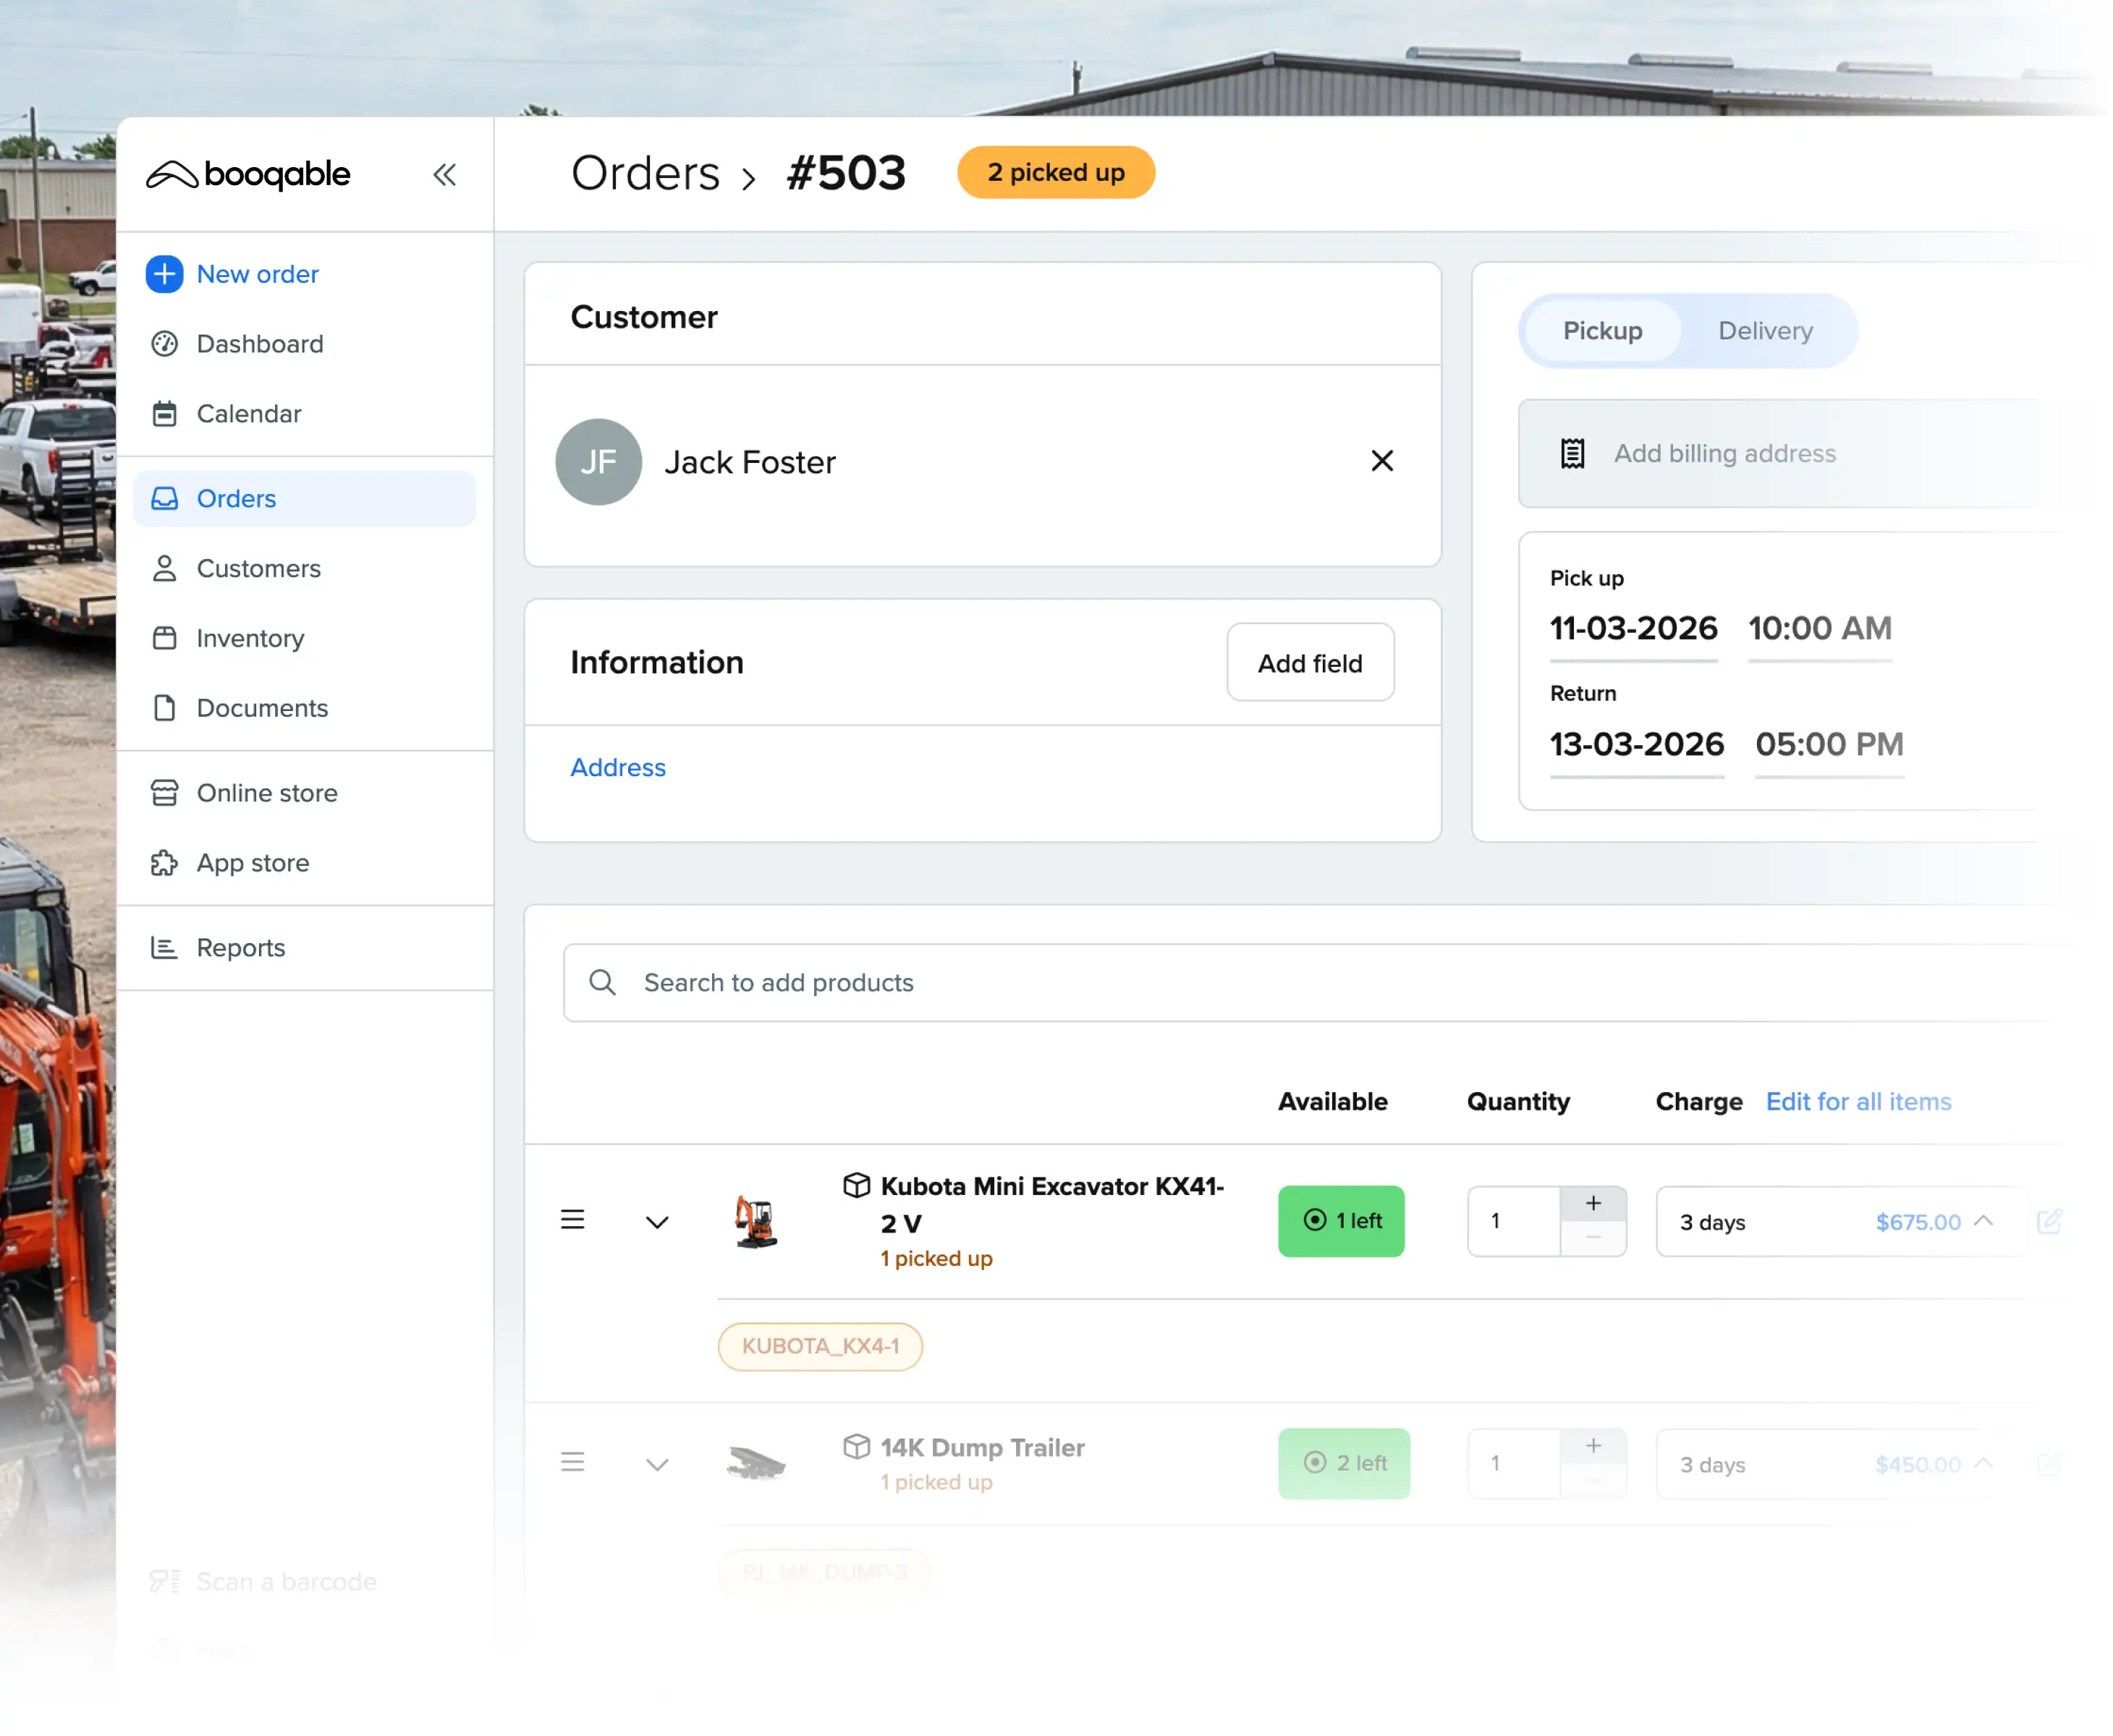Select Inventory in the sidebar
Image resolution: width=2113 pixels, height=1736 pixels.
pos(249,638)
